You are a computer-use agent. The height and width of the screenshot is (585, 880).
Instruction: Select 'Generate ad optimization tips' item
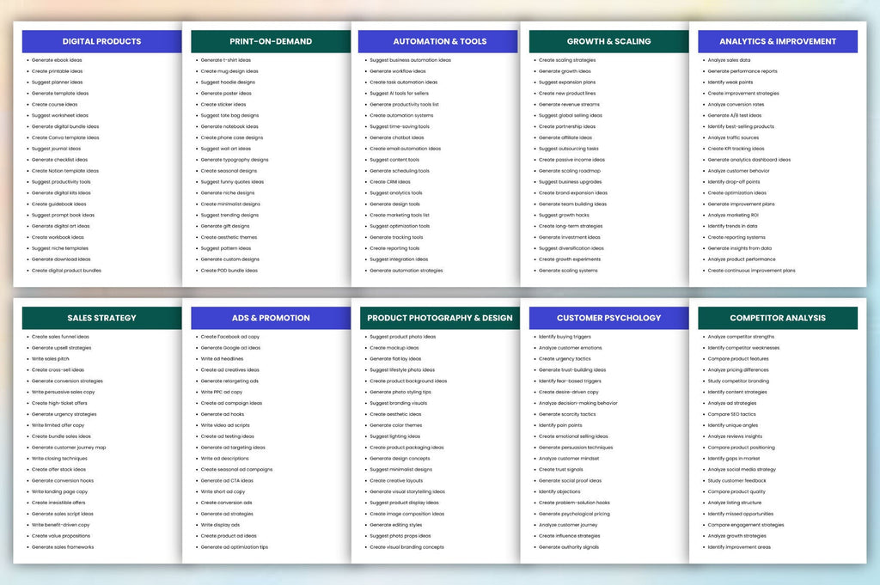click(235, 547)
